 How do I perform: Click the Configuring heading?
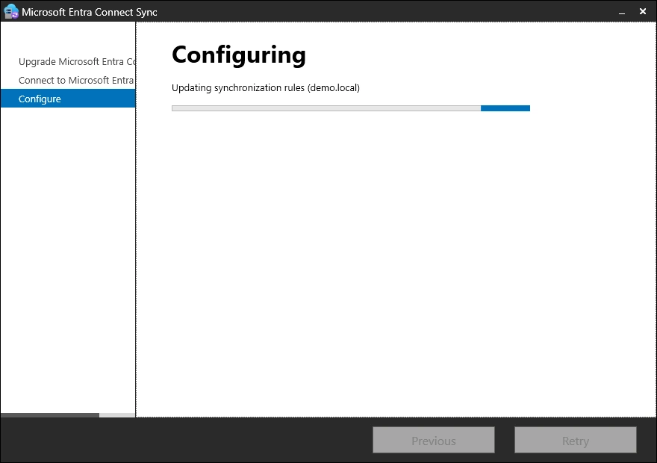[238, 55]
